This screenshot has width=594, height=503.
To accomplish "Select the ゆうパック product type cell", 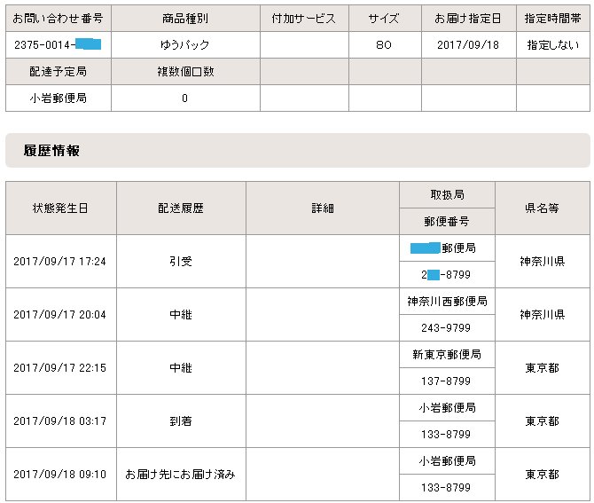I will (185, 44).
